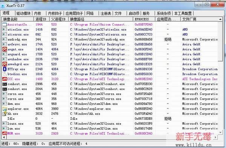Click the red Avira avgnt.exe icon
This screenshot has height=148, width=226.
pos(5,49)
